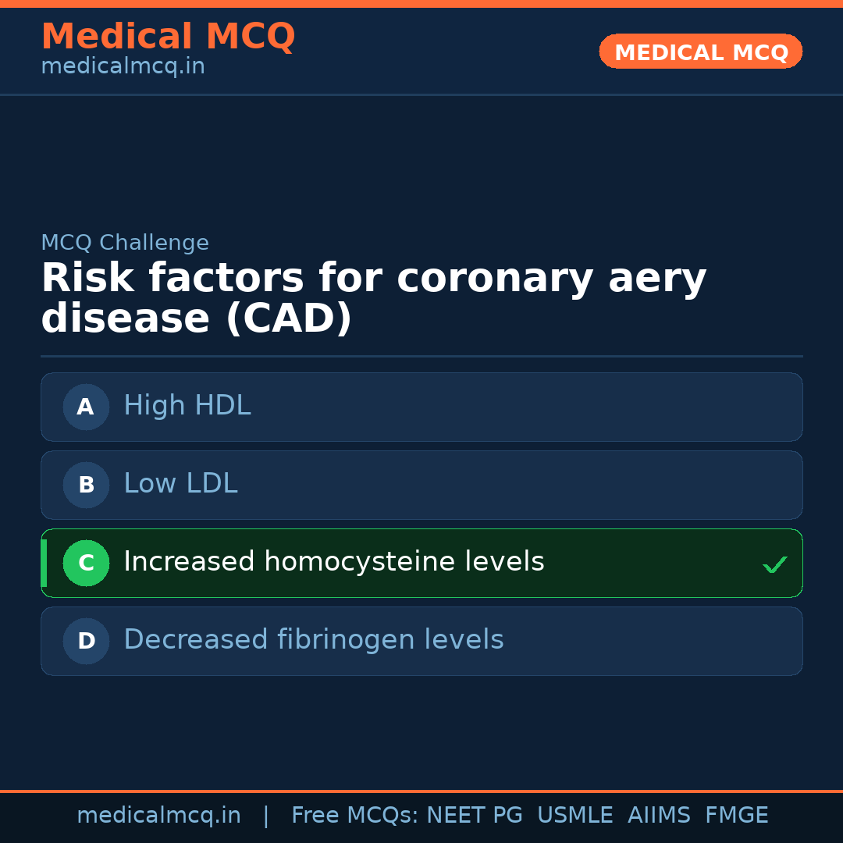Open the footer medicalmcq.in link
The image size is (843, 843).
[x=158, y=816]
